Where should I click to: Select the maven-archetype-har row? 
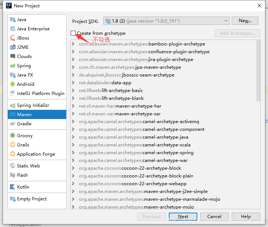pyautogui.click(x=163, y=106)
